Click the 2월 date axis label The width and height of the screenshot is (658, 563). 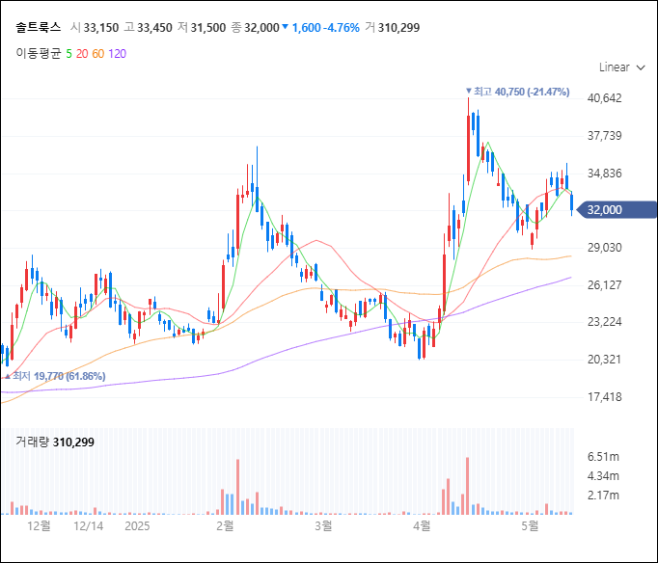pyautogui.click(x=225, y=525)
